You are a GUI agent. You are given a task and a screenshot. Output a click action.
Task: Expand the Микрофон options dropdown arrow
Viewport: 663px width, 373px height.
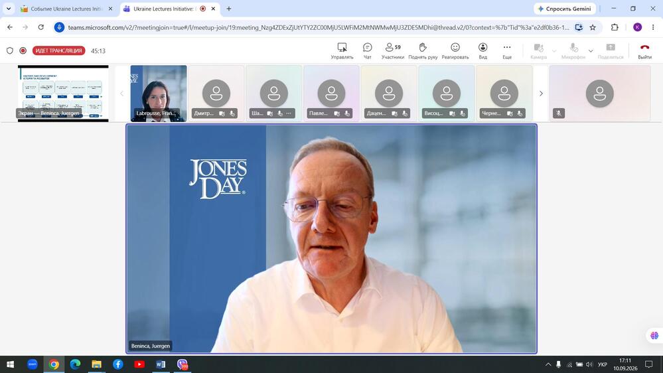tap(591, 51)
